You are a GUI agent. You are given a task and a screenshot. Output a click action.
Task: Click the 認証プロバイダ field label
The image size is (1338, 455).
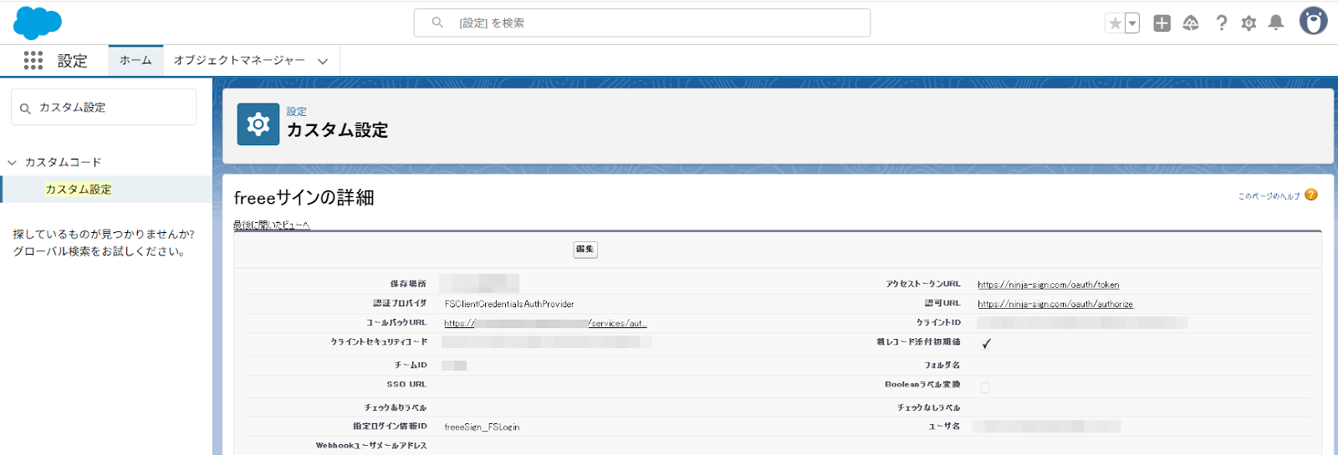tap(400, 303)
